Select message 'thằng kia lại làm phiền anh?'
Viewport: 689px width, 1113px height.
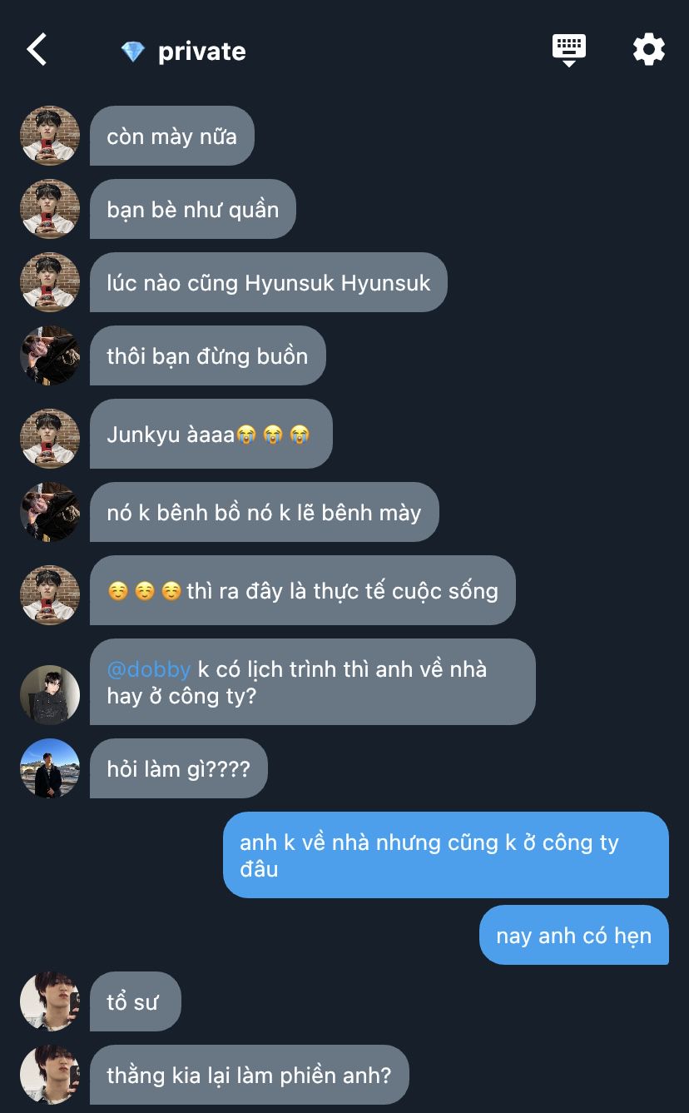[250, 1075]
